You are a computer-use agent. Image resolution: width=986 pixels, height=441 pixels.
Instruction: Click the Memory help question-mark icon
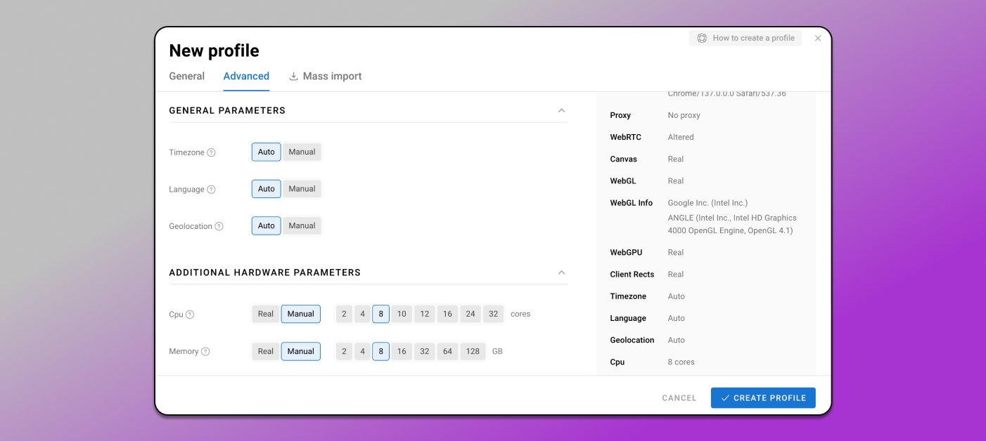click(x=205, y=351)
